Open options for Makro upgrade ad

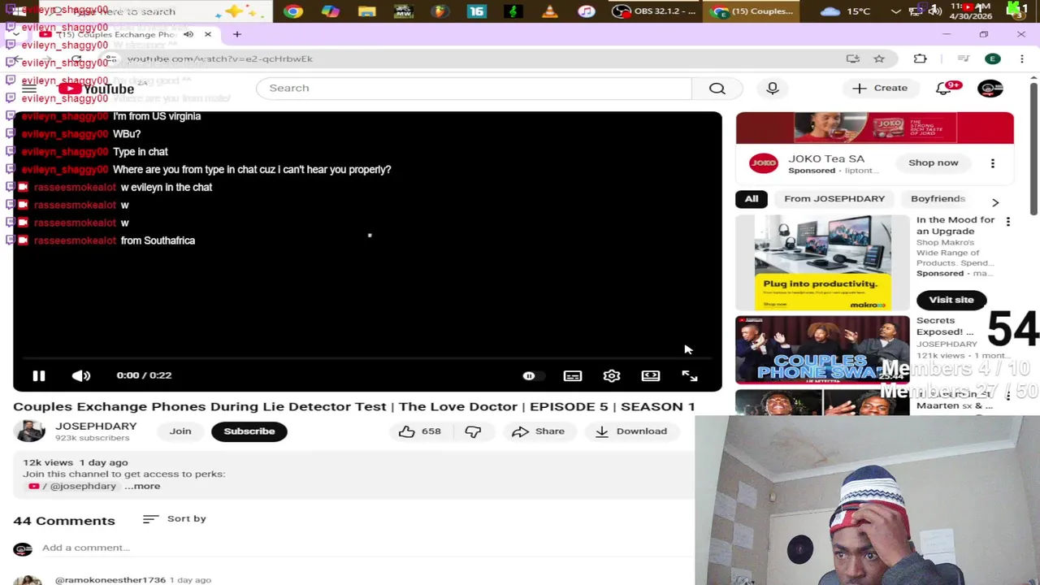point(1008,222)
